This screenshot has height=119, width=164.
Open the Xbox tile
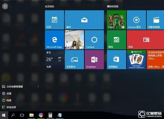[116, 20]
